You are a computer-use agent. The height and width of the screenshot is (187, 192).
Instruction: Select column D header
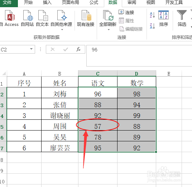[136, 74]
